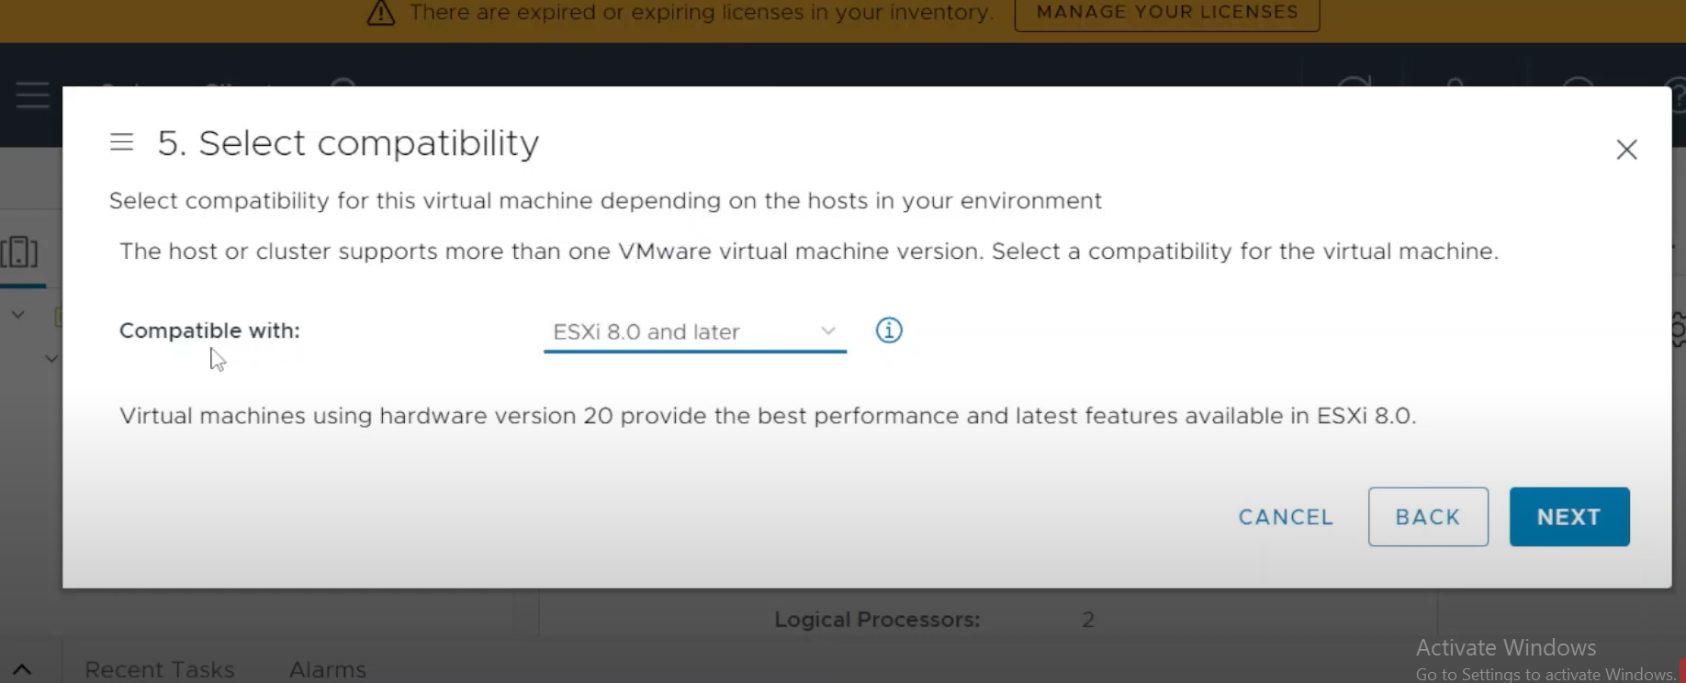The height and width of the screenshot is (683, 1686).
Task: Switch to the Alarms tab
Action: tap(328, 669)
